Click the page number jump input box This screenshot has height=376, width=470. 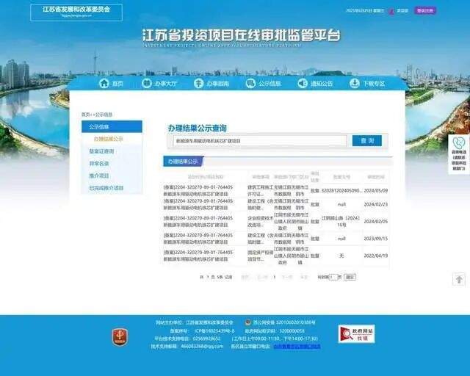[333, 277]
